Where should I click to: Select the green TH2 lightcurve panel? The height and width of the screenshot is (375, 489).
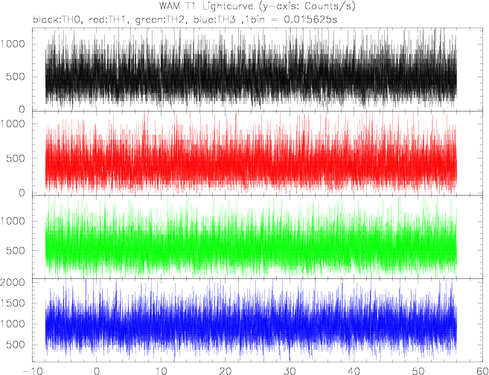click(258, 237)
